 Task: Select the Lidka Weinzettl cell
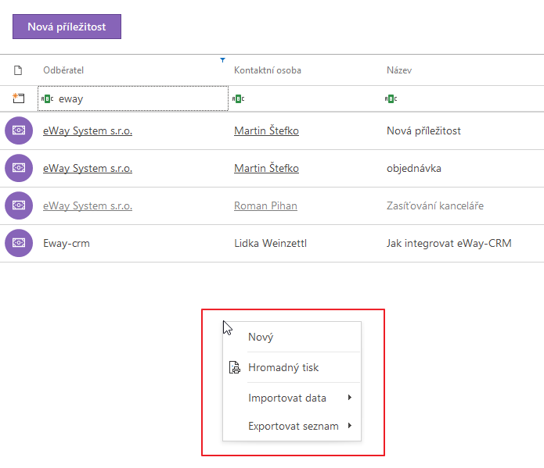(270, 243)
